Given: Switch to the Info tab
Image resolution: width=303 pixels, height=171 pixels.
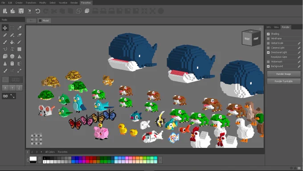Looking at the screenshot, I should point(269,27).
